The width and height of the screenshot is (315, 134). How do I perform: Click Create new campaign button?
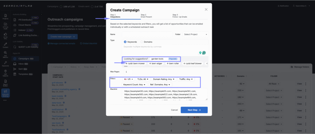click(62, 37)
